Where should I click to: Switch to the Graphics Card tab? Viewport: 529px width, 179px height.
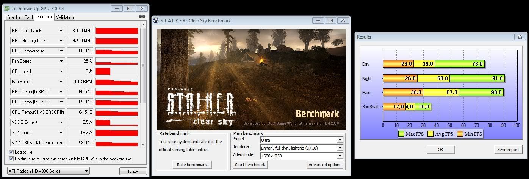point(20,17)
